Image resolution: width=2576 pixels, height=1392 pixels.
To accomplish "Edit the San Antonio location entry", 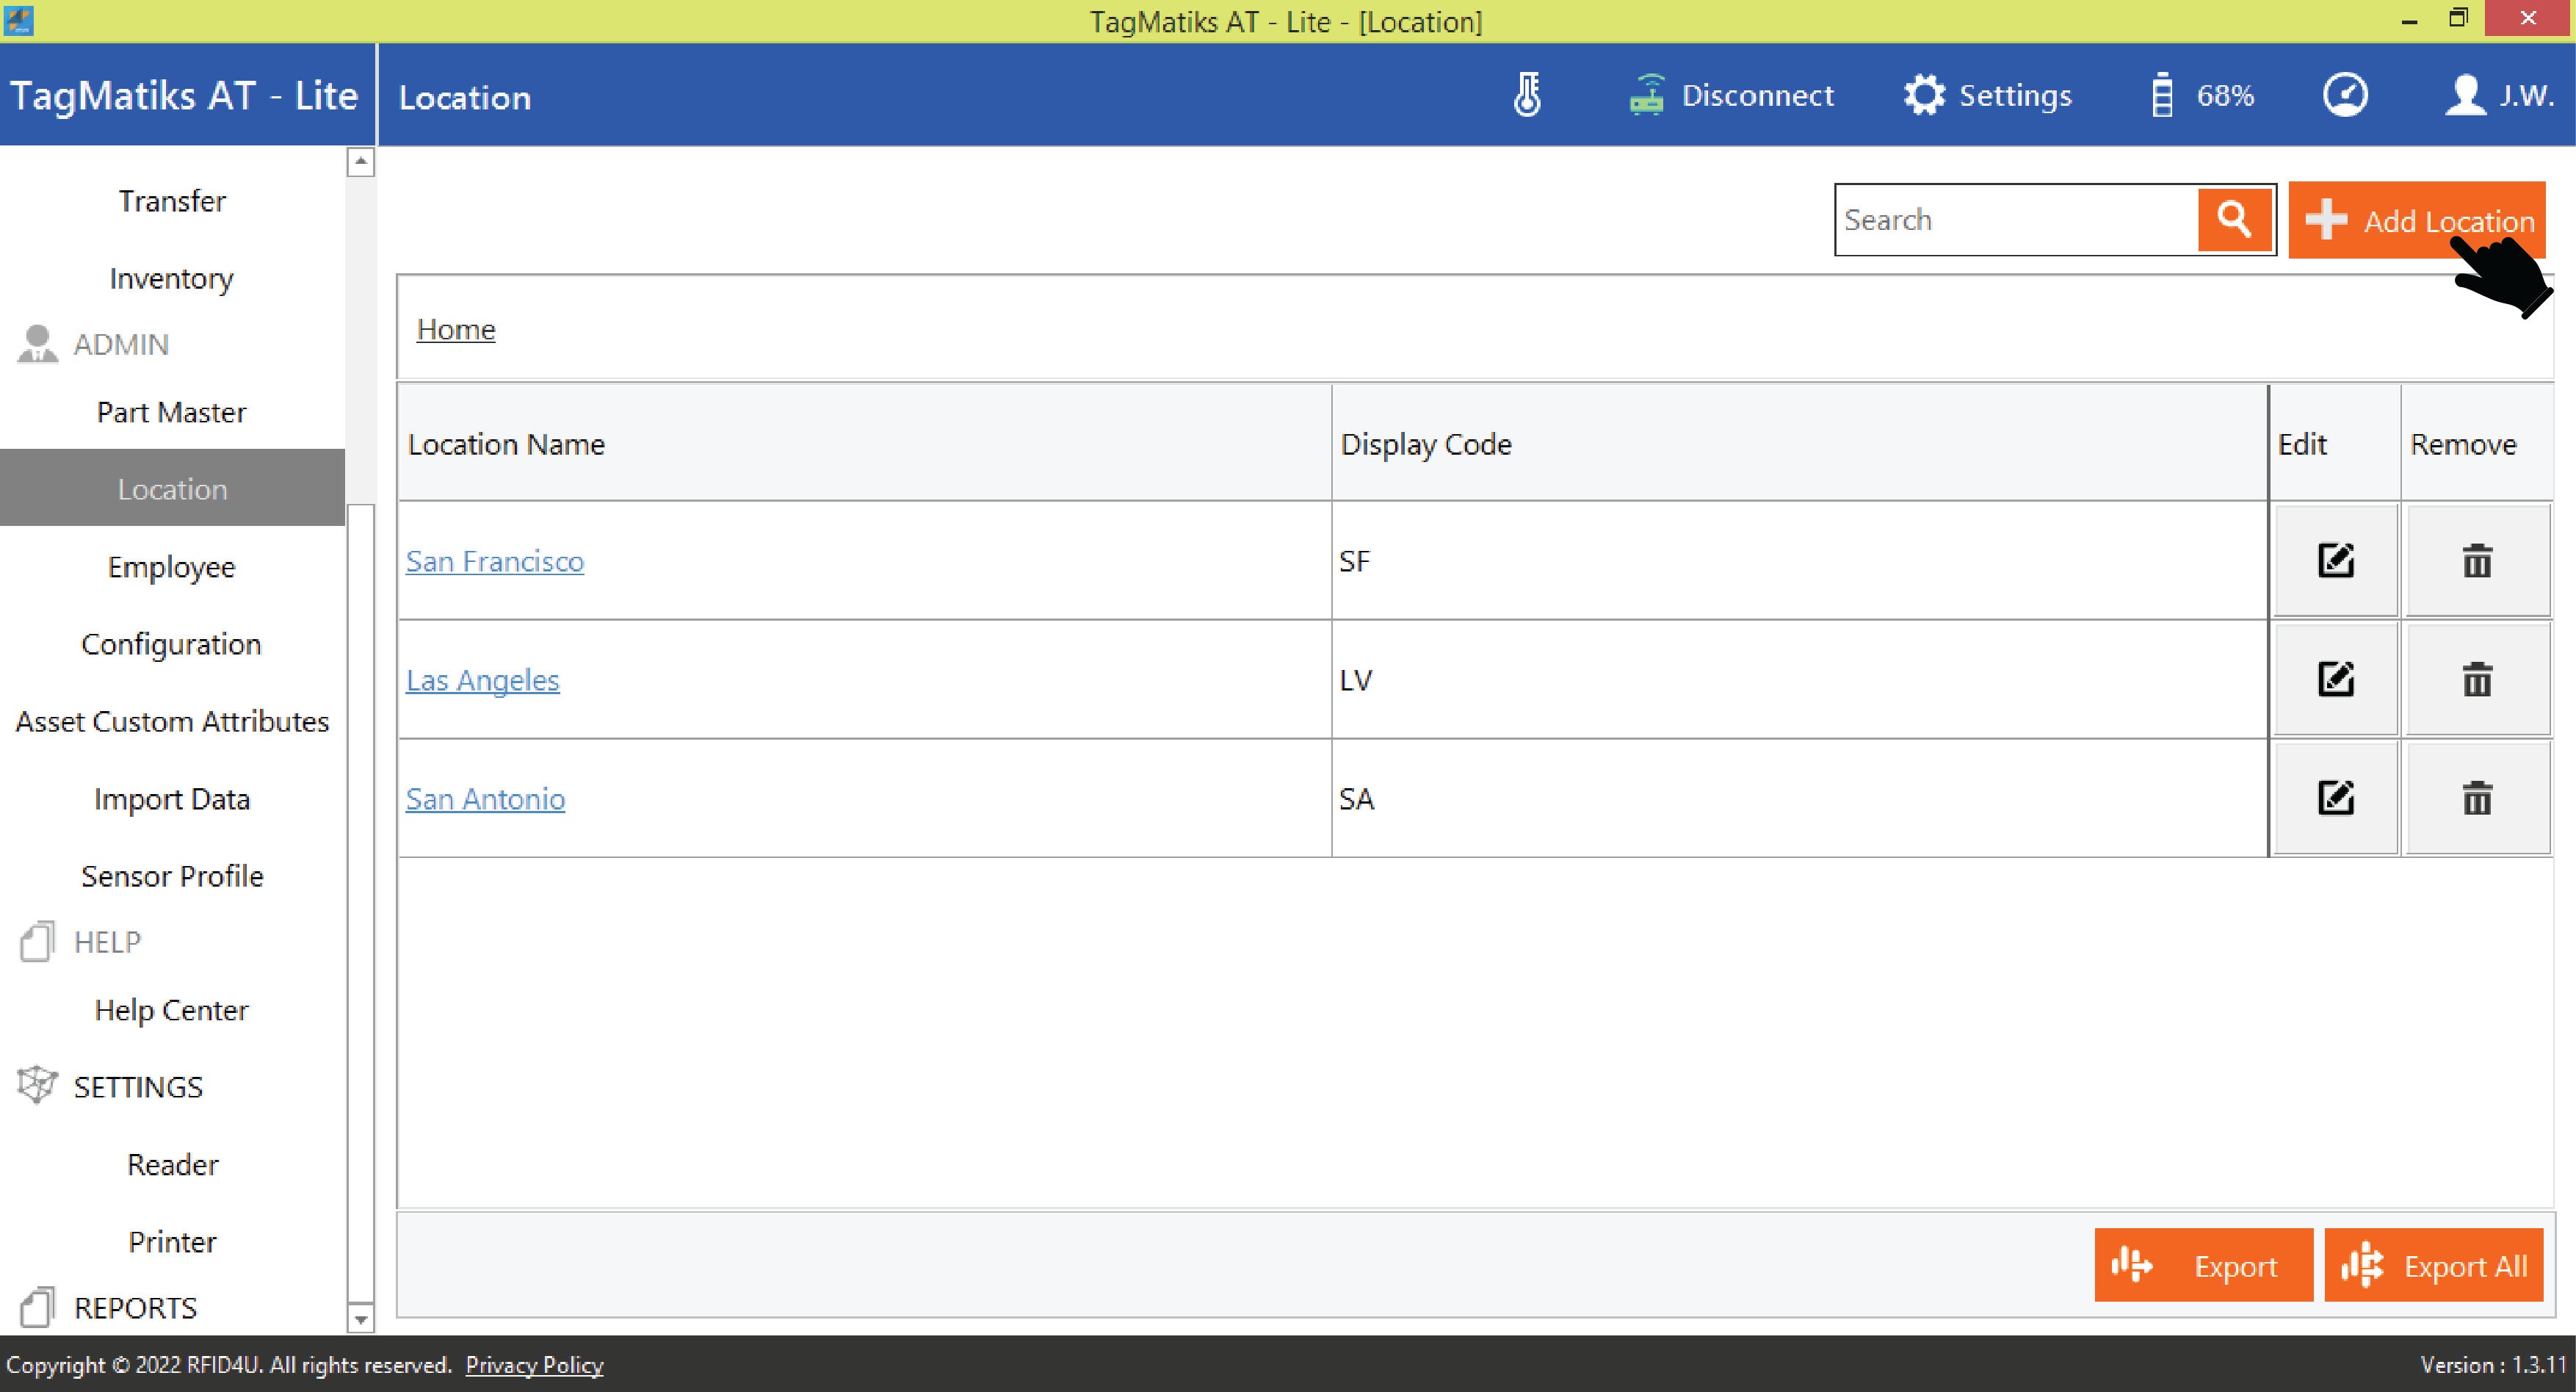I will tap(2335, 798).
